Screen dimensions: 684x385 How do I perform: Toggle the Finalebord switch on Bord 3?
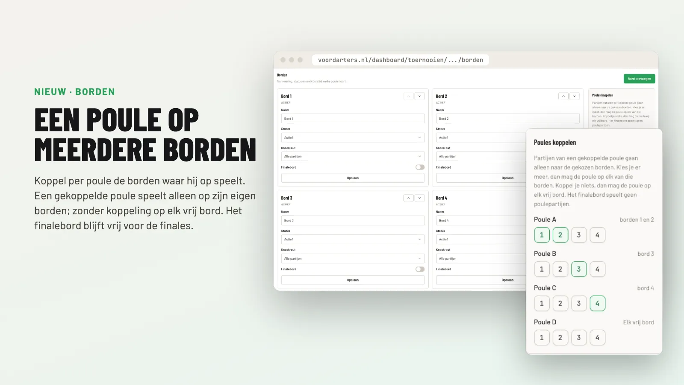[420, 269]
